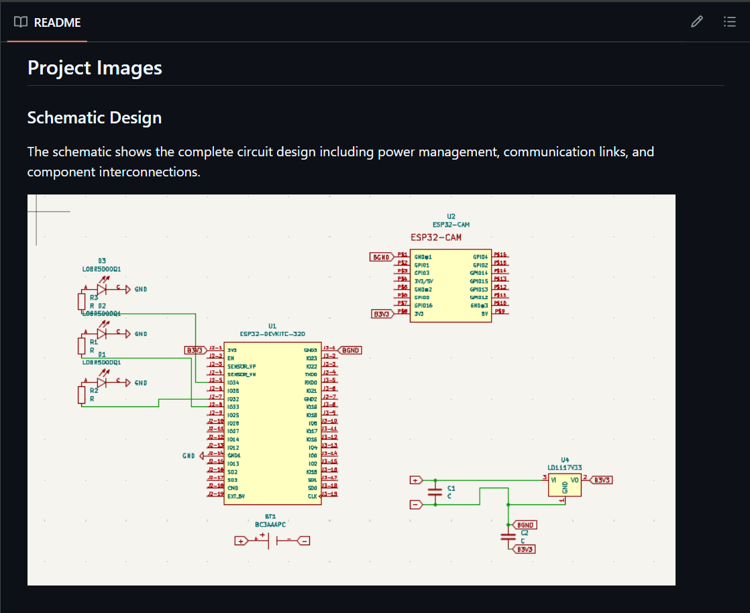Click the R2 resistor symbol
This screenshot has width=750, height=613.
pos(82,395)
